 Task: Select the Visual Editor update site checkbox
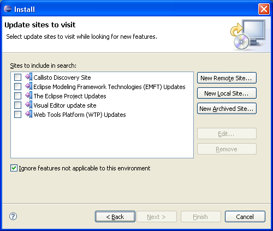click(x=17, y=105)
